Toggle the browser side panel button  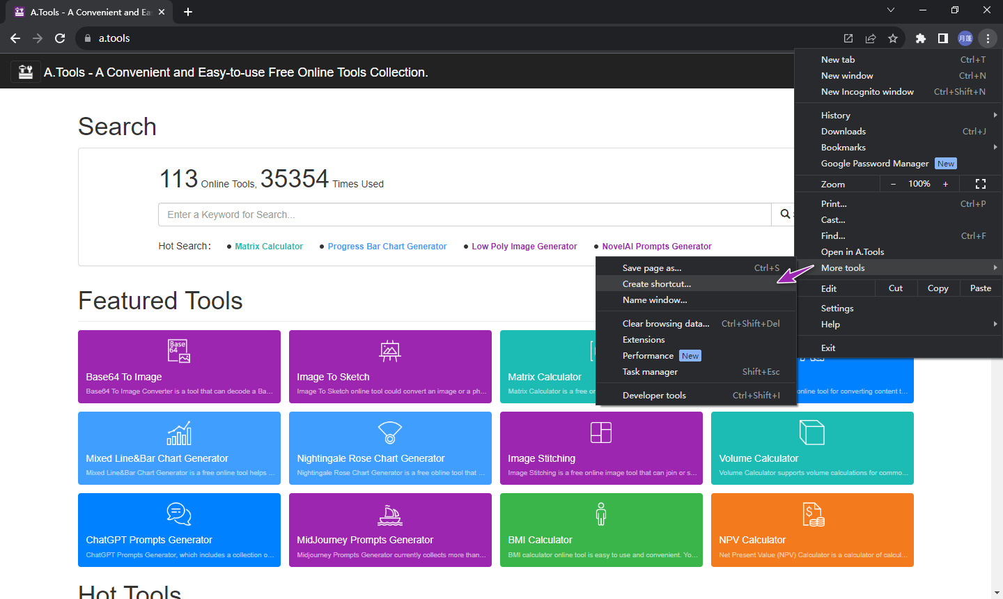(943, 38)
